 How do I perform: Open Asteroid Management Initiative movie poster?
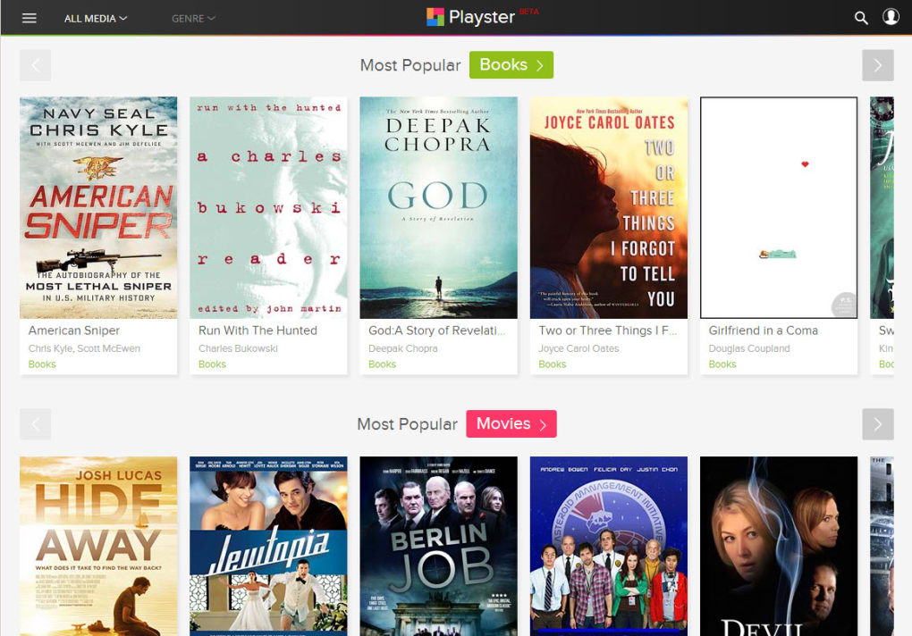click(x=608, y=546)
